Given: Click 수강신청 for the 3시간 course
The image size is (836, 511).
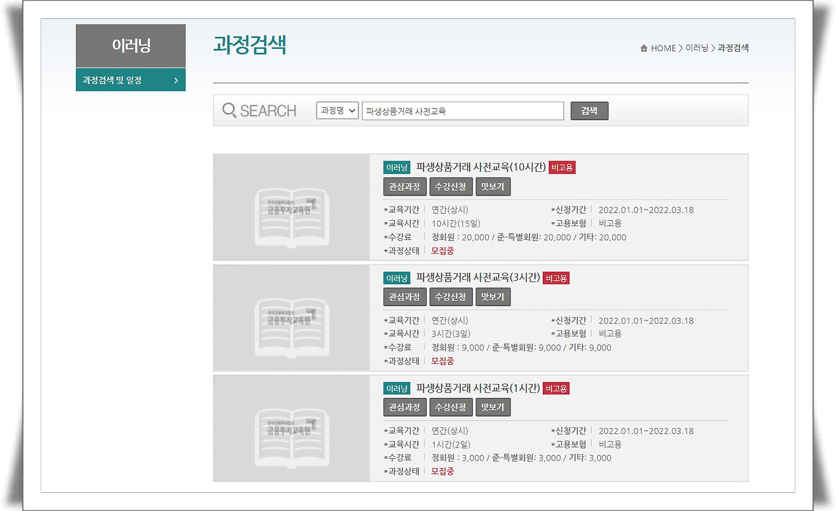Looking at the screenshot, I should (450, 297).
